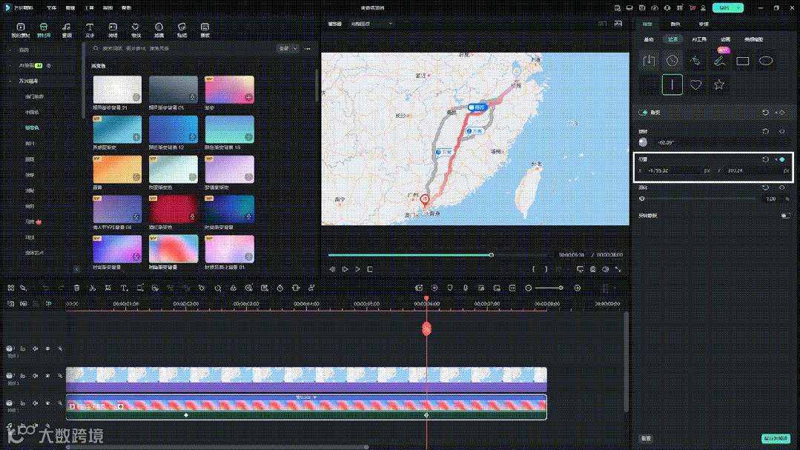
Task: Open the My Media (我的素材) panel
Action: click(x=21, y=30)
